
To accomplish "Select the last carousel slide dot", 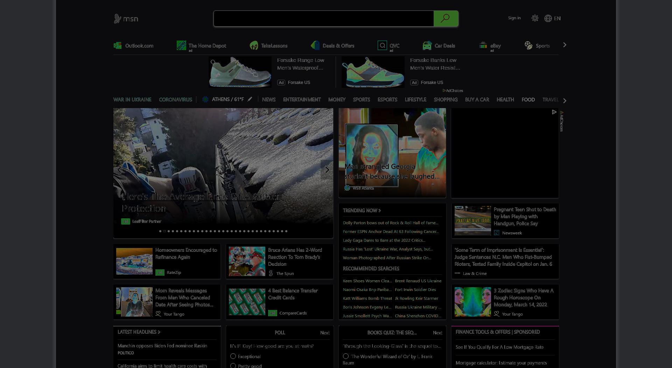I will 286,231.
